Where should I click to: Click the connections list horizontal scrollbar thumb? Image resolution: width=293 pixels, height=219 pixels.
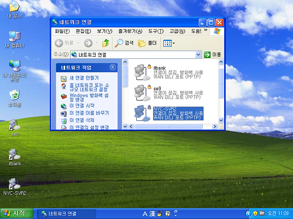pyautogui.click(x=168, y=127)
